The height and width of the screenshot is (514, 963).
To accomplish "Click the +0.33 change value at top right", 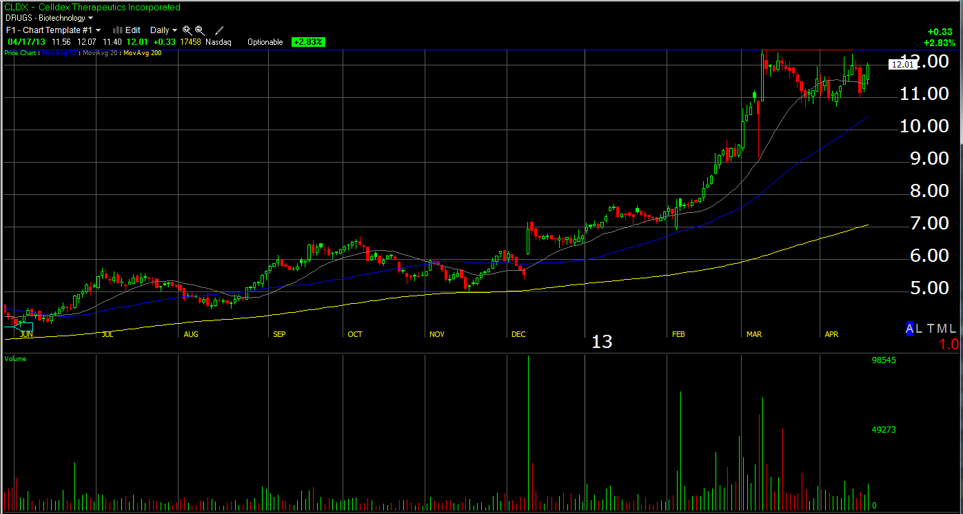I will [x=940, y=32].
